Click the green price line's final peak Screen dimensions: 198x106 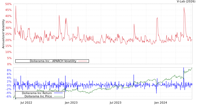tap(191, 68)
